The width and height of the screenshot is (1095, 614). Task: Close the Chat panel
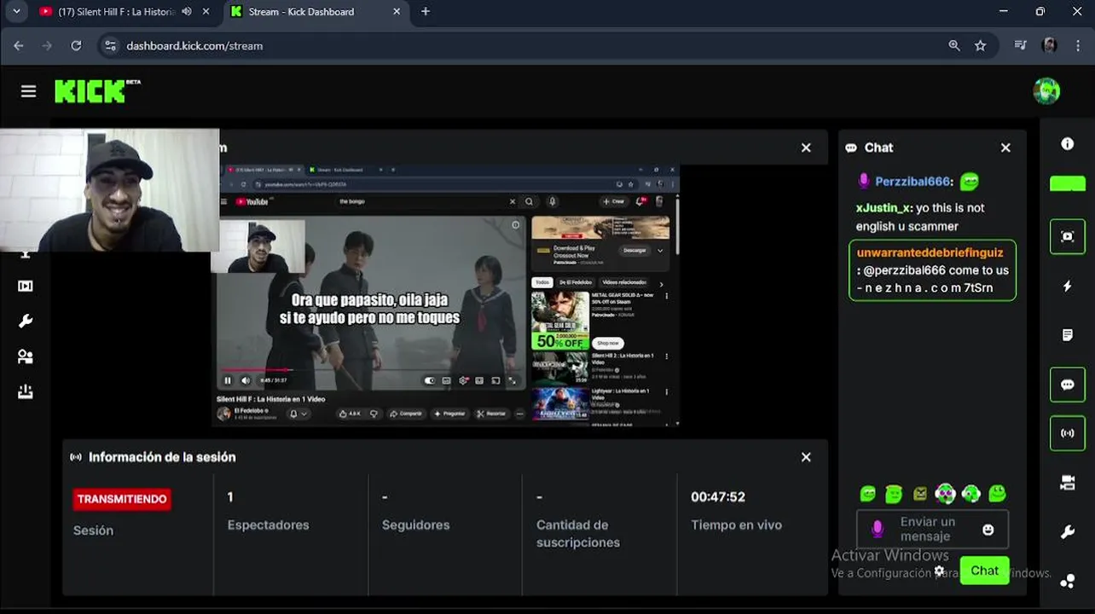pyautogui.click(x=1005, y=148)
